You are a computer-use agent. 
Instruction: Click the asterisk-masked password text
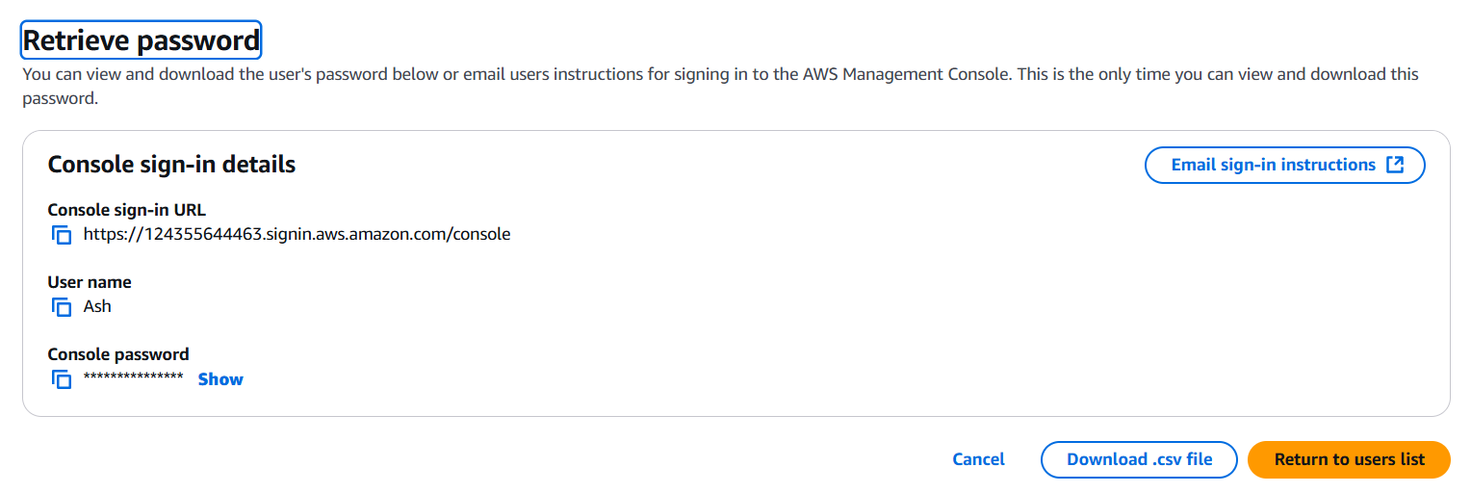(133, 378)
